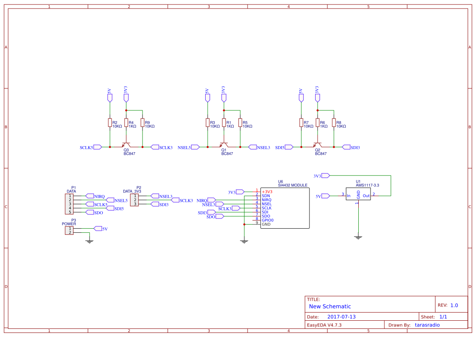Select the Q2 BC847 transistor symbol

coord(318,144)
